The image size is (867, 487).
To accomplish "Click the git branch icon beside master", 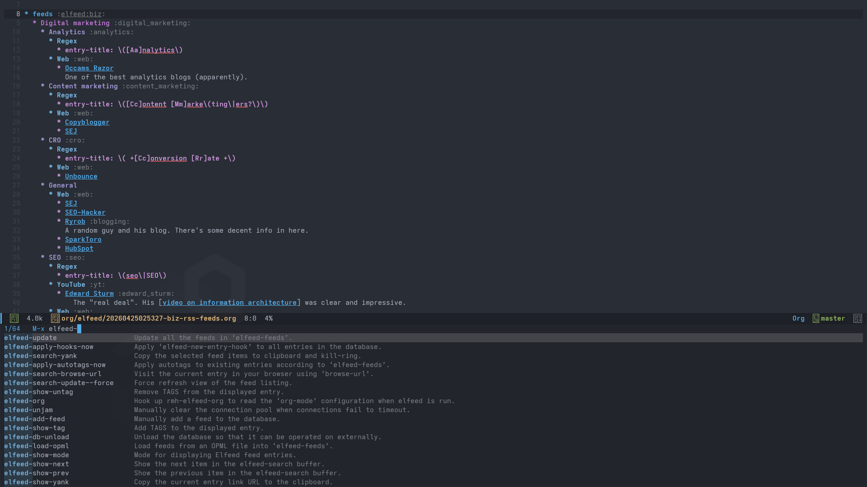I will [x=816, y=318].
